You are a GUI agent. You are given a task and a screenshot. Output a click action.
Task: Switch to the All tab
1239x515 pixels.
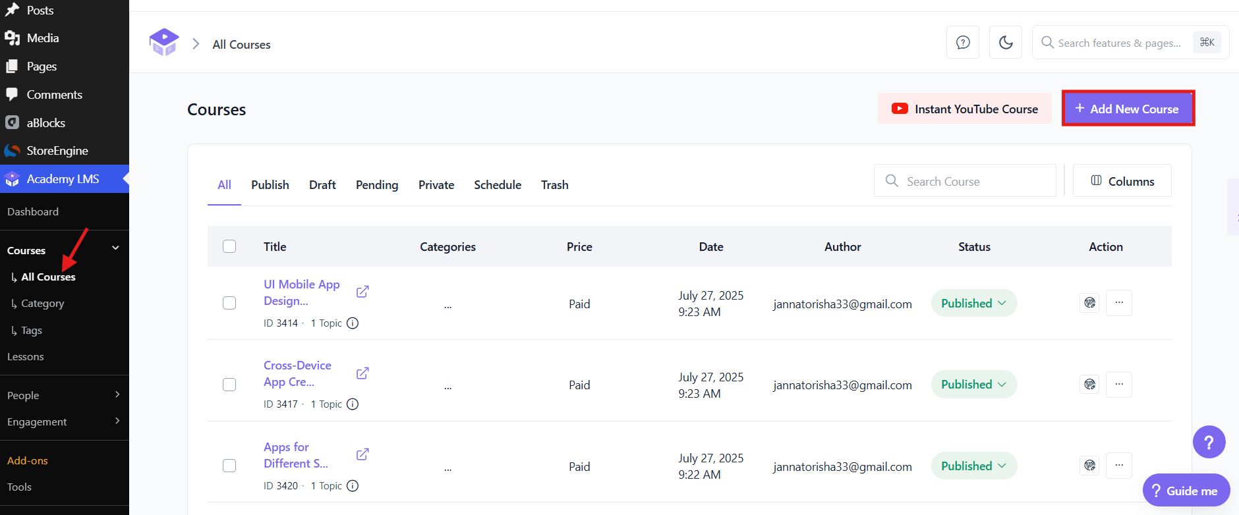224,185
